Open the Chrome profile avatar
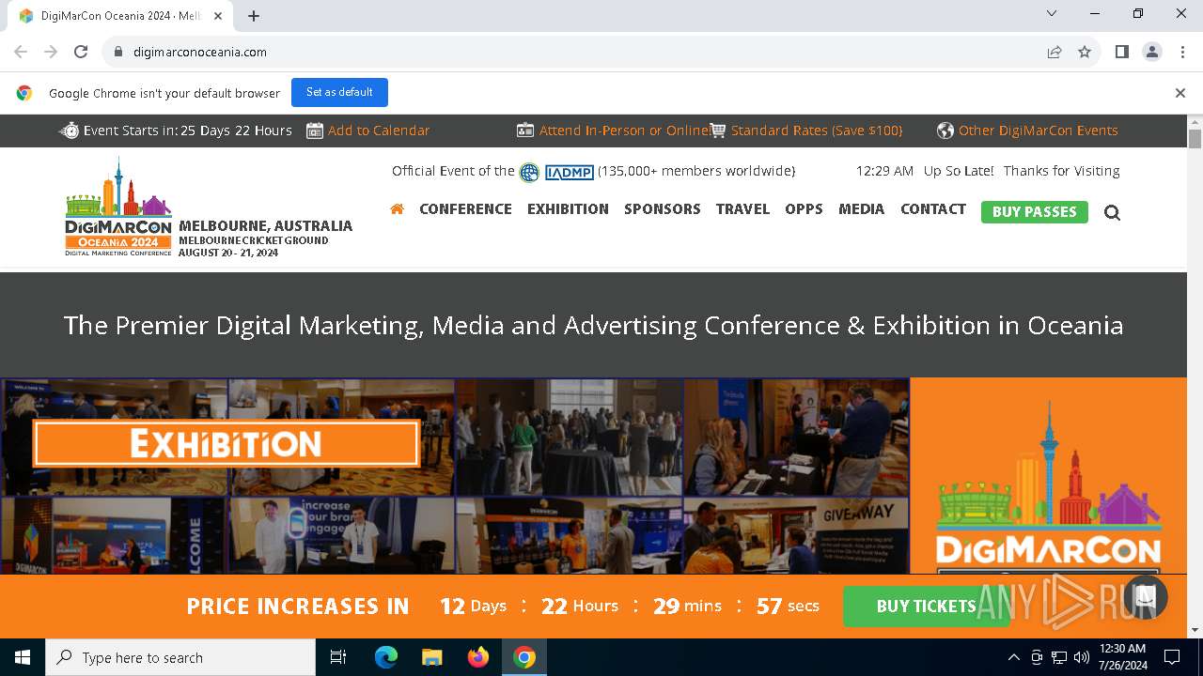1203x676 pixels. pyautogui.click(x=1151, y=52)
